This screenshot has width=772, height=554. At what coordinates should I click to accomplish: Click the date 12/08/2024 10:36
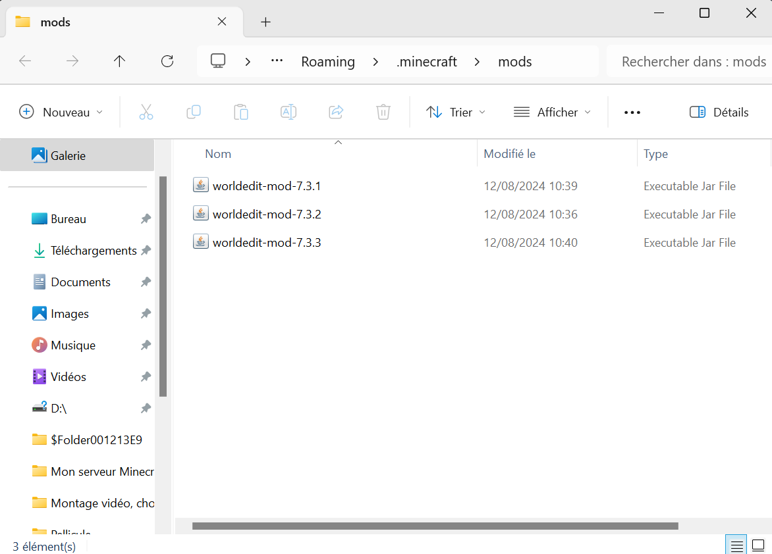click(x=531, y=214)
